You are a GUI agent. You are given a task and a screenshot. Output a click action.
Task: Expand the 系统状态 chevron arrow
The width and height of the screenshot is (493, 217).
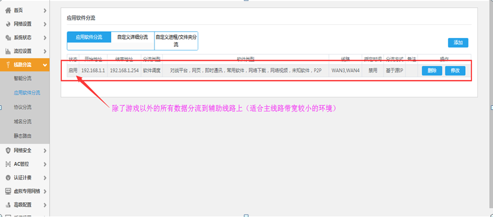[x=45, y=37]
